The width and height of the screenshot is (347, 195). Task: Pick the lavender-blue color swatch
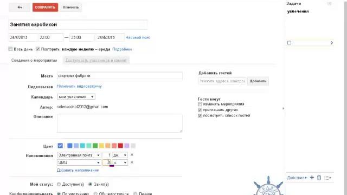[x=76, y=146]
